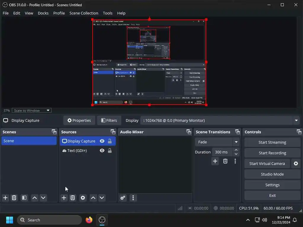Open OBS Settings button

pyautogui.click(x=272, y=185)
